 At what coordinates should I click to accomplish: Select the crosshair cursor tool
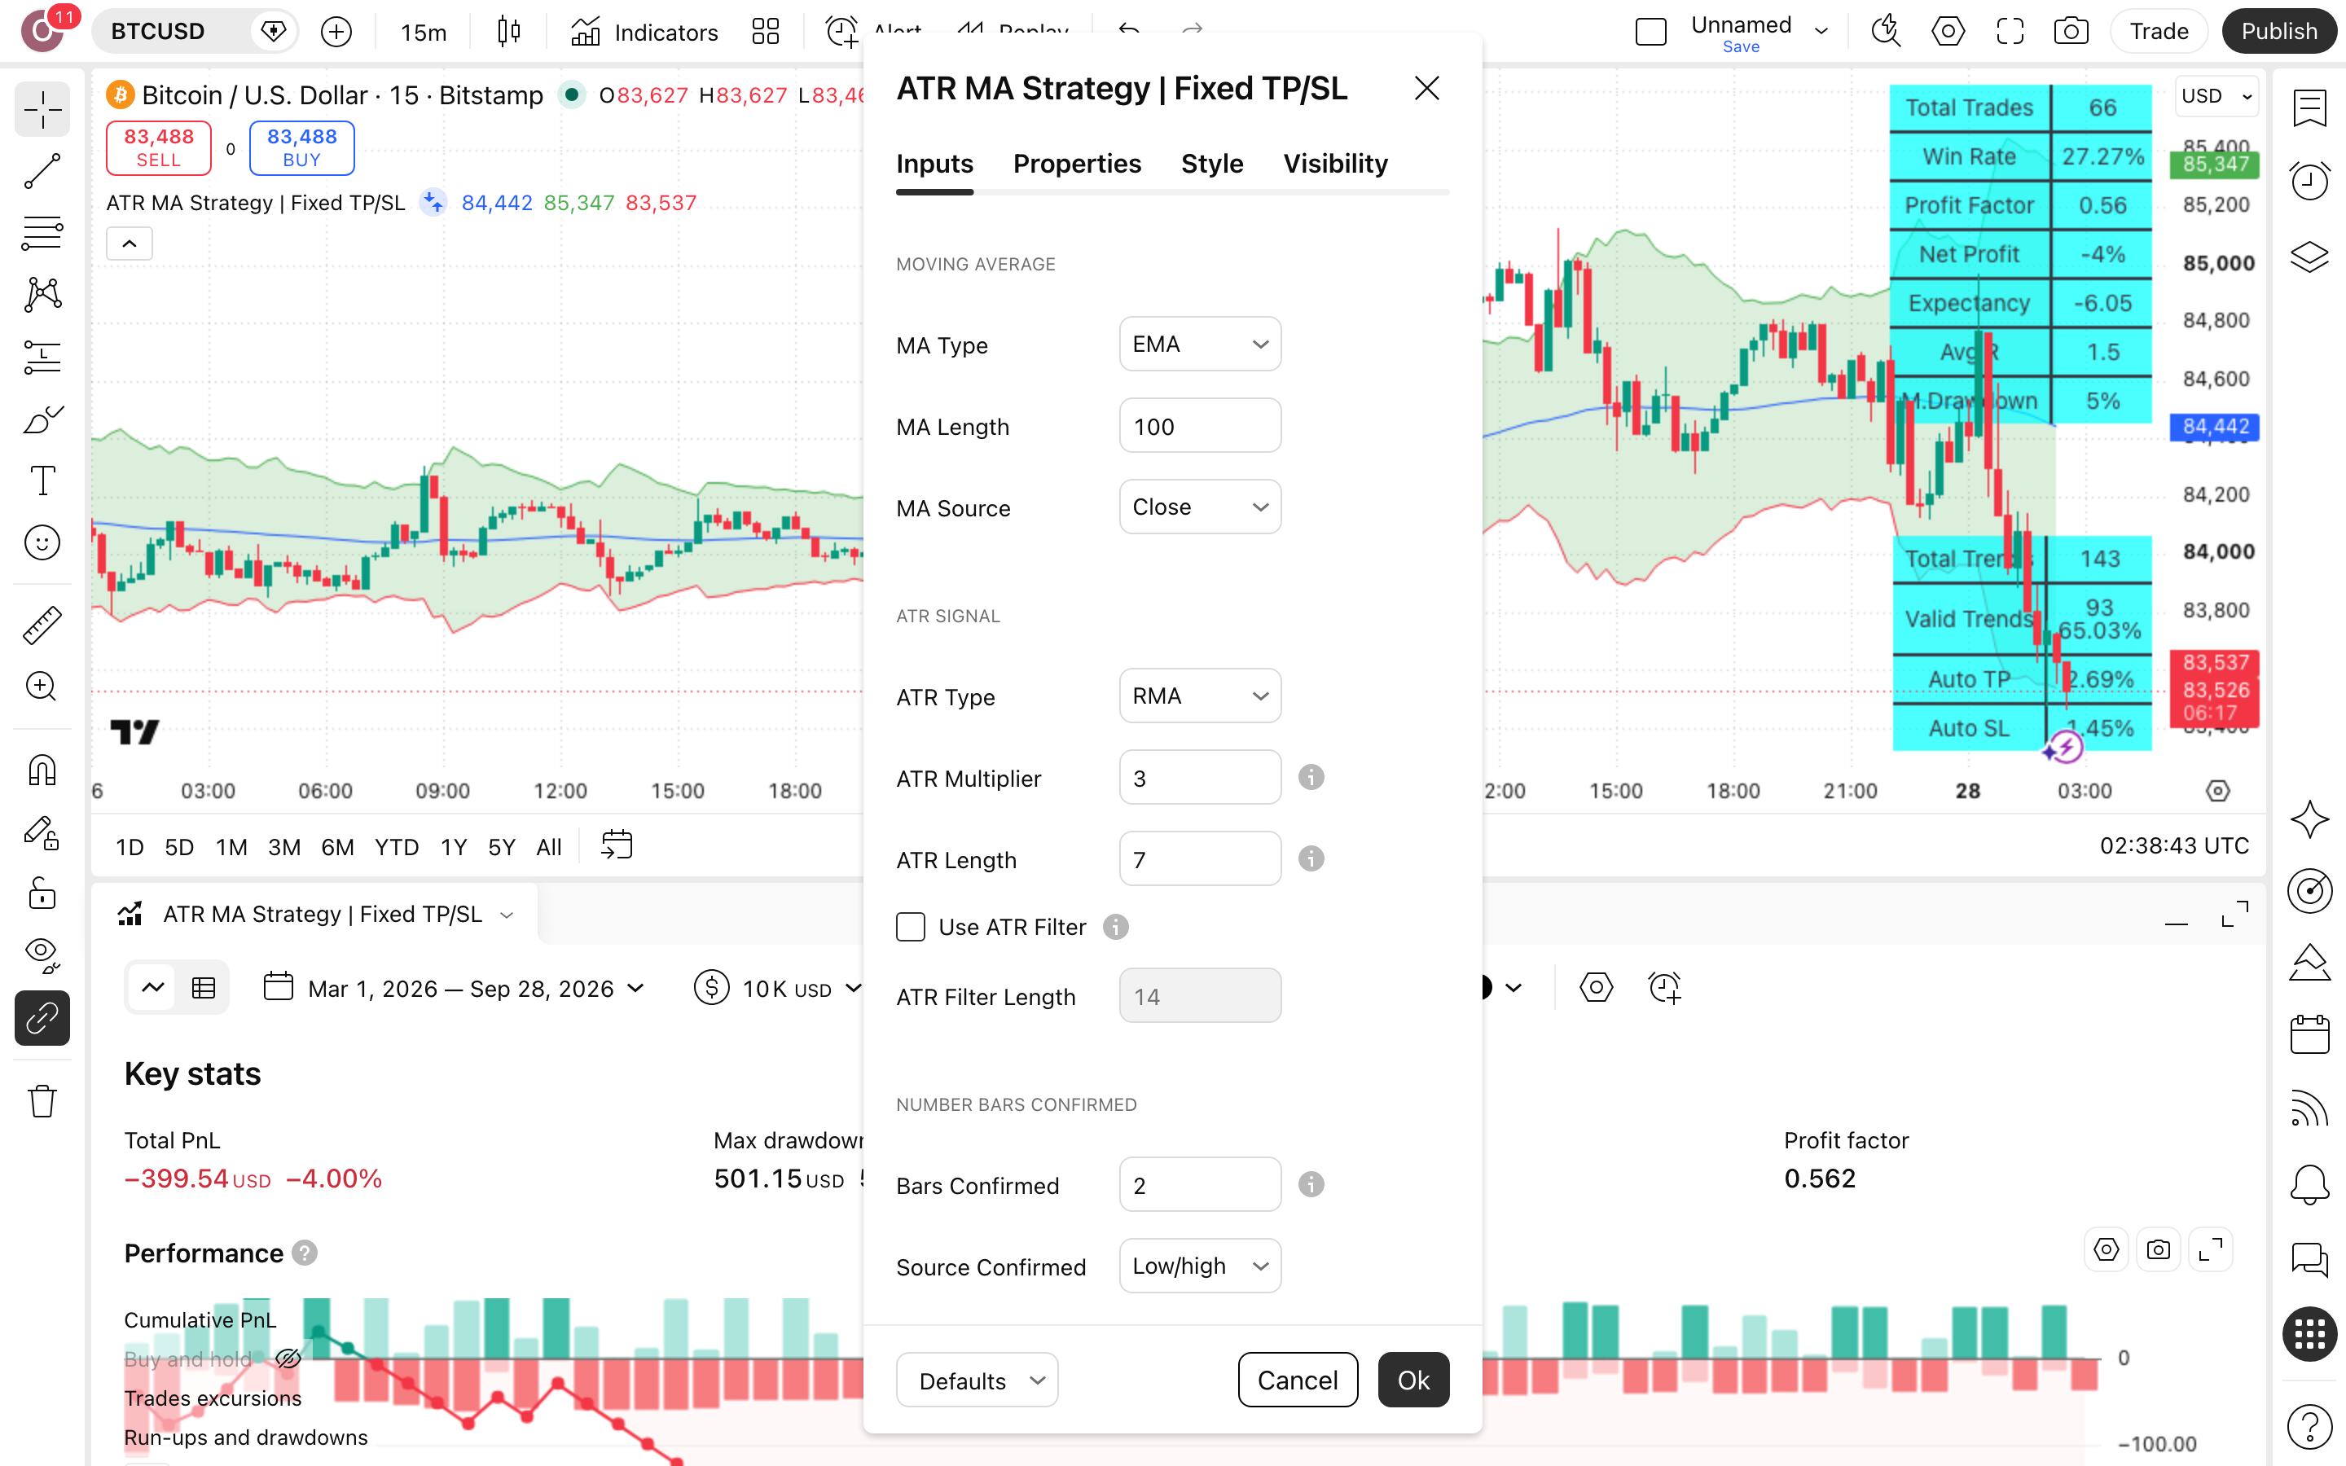coord(42,110)
